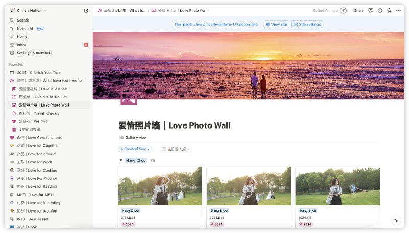Click the travel icon beside Travel Itinerary
Viewport: 409px width, 233px height.
tap(14, 113)
